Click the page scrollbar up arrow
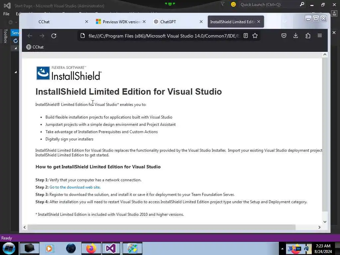Image resolution: width=340 pixels, height=255 pixels. click(325, 55)
